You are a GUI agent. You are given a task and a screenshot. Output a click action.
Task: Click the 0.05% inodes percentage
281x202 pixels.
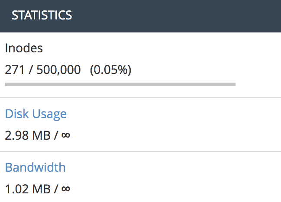point(110,70)
